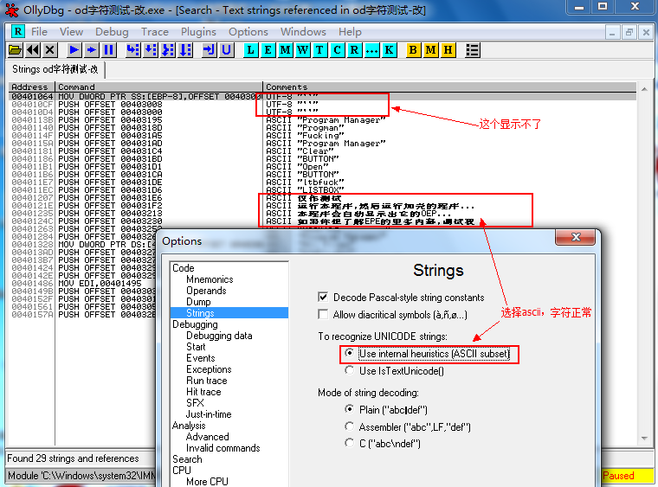Open the File menu
The image size is (658, 487).
tap(39, 32)
